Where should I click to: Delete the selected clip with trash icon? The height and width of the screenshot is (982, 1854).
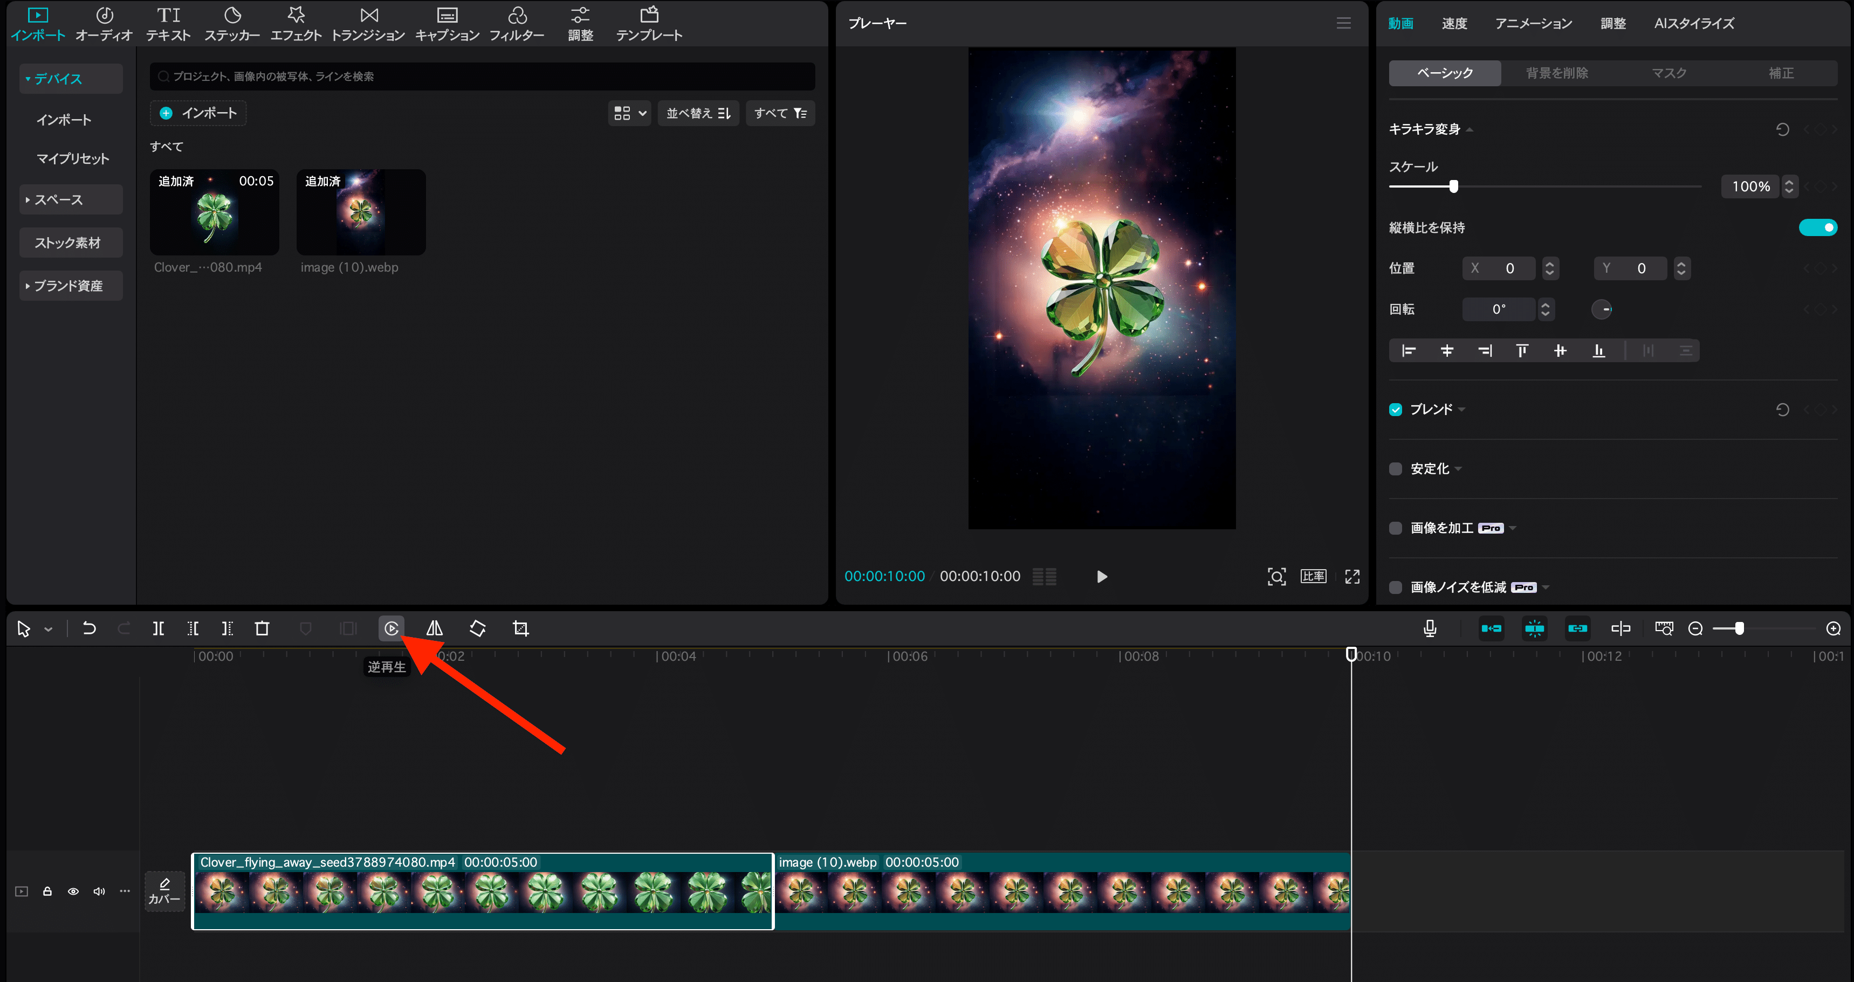(262, 628)
